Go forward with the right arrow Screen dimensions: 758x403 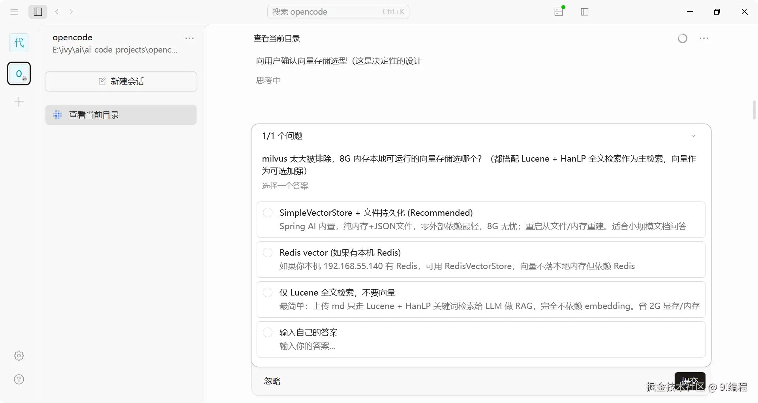(71, 12)
